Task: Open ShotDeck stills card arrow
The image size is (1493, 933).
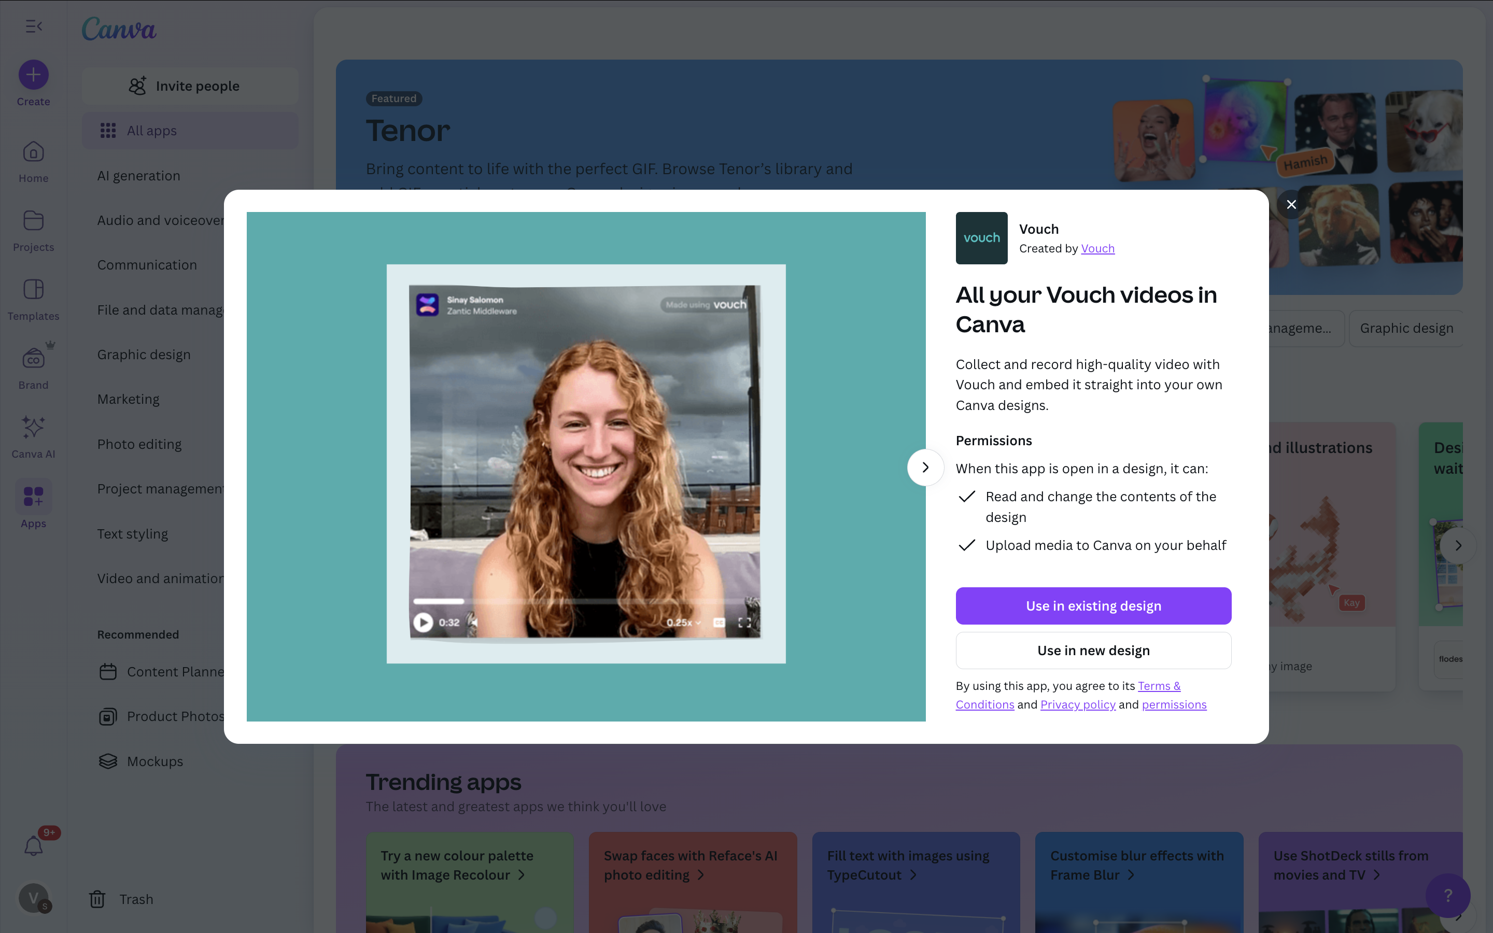Action: pyautogui.click(x=1377, y=875)
